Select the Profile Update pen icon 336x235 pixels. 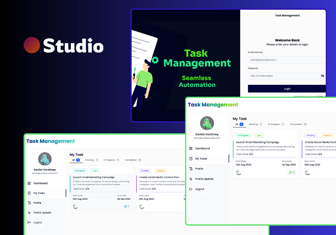click(x=30, y=213)
